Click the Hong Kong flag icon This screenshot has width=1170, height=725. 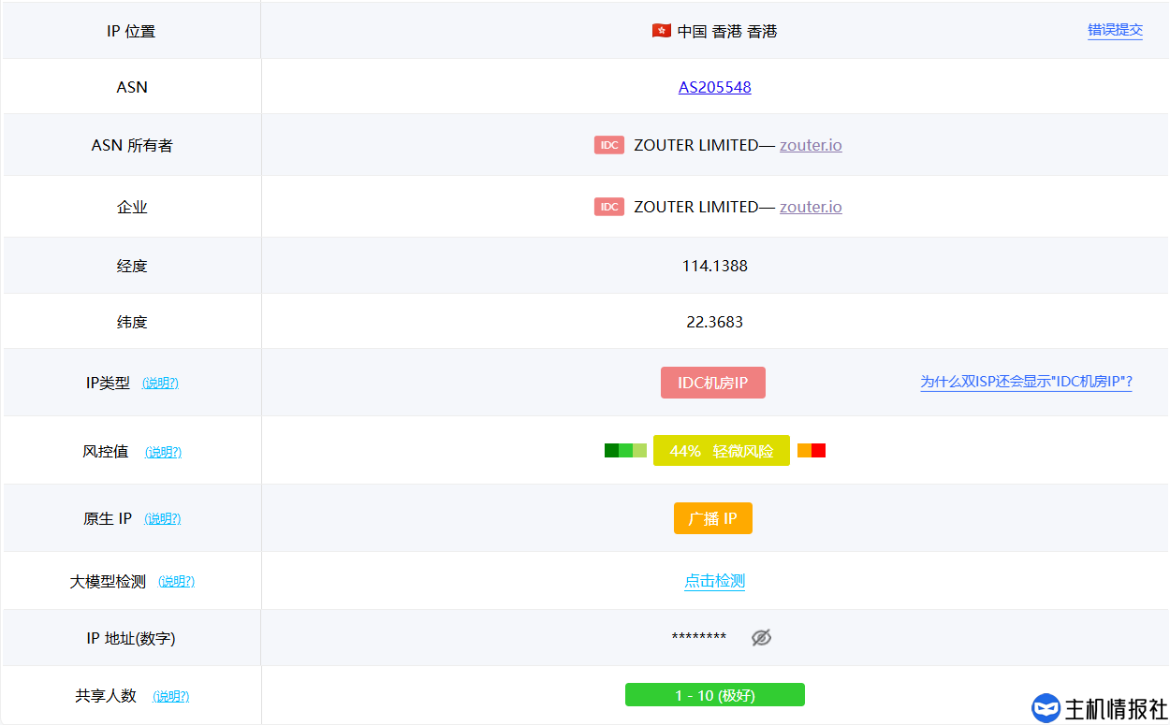pyautogui.click(x=661, y=31)
